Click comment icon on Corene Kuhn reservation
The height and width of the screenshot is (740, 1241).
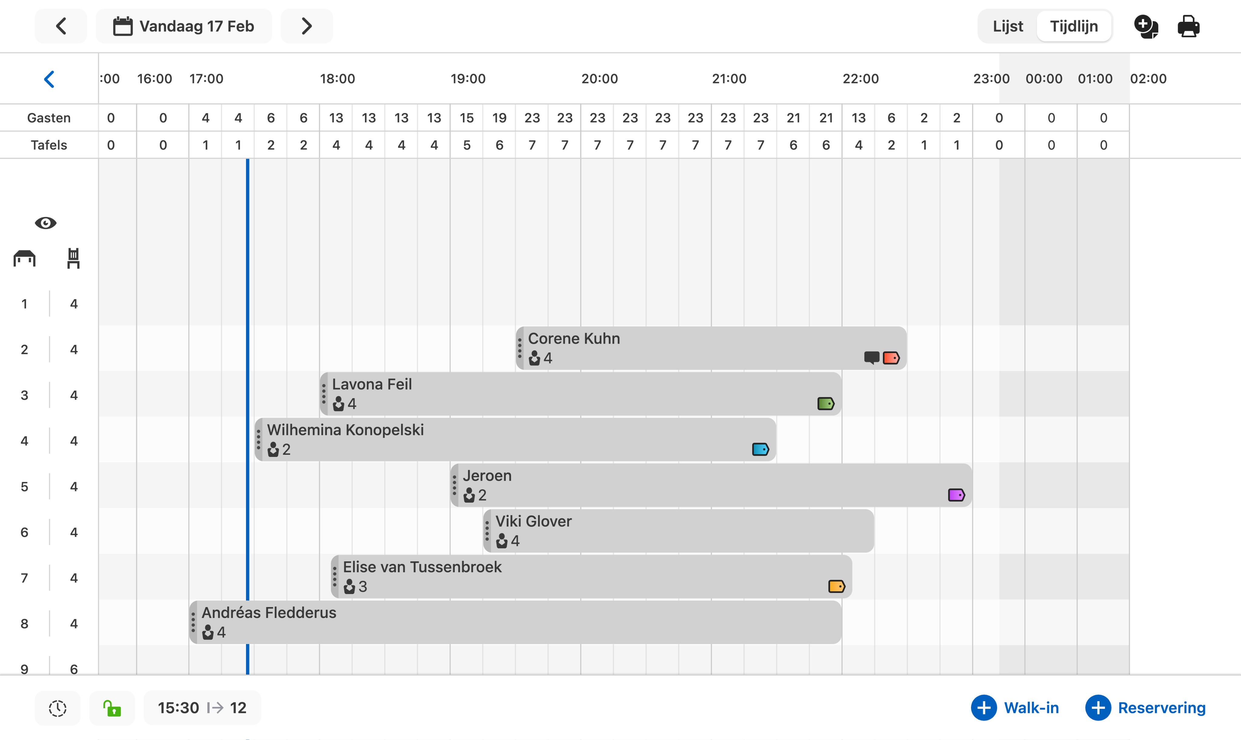(871, 358)
